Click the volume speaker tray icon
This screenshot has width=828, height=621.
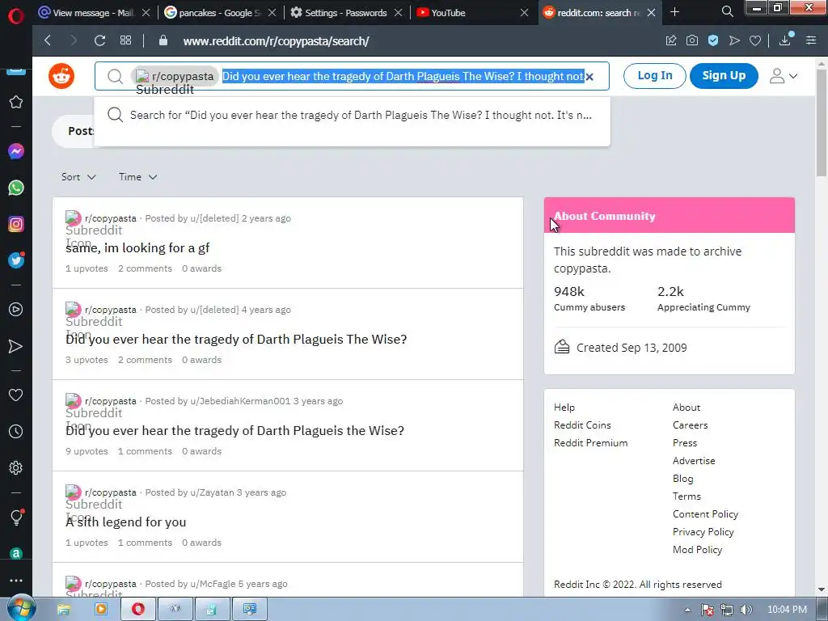tap(746, 610)
